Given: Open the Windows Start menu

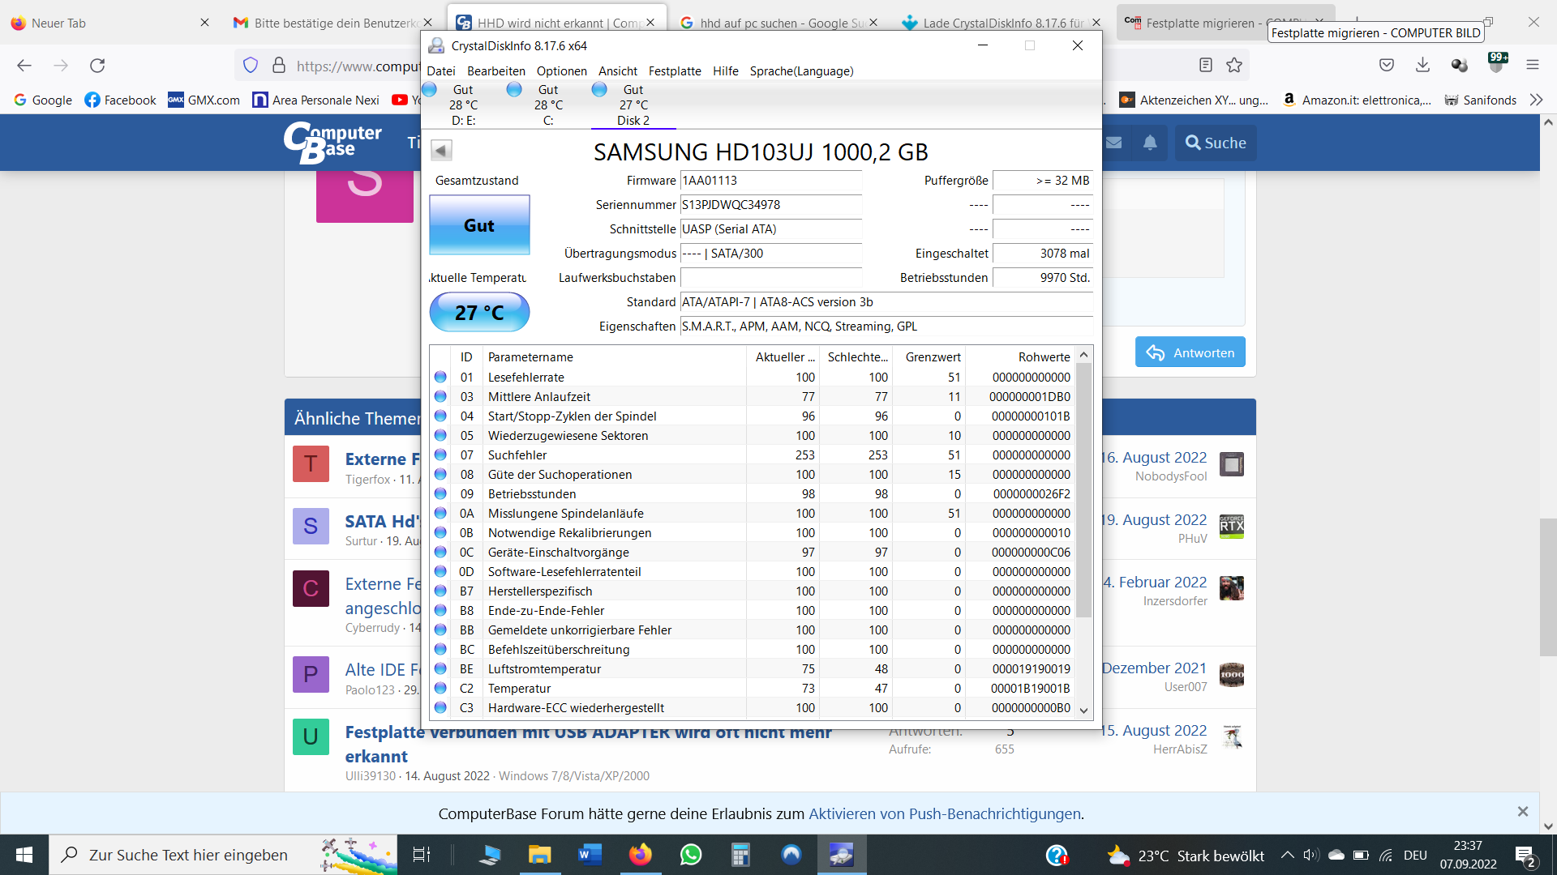Looking at the screenshot, I should point(24,855).
